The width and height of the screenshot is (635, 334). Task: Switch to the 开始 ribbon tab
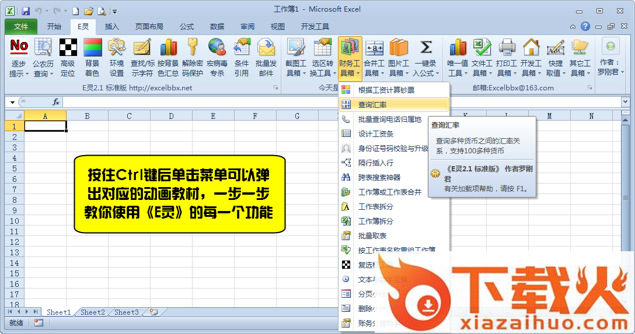pyautogui.click(x=54, y=27)
